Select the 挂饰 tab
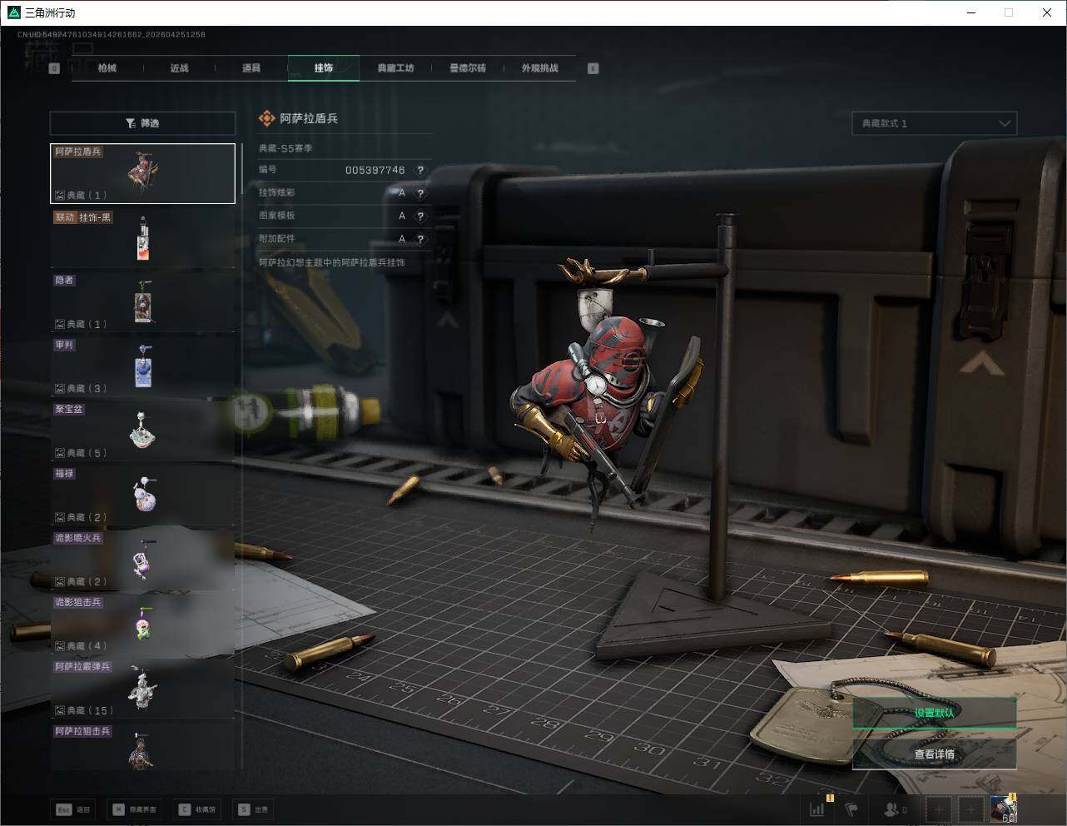This screenshot has width=1067, height=826. pyautogui.click(x=324, y=68)
